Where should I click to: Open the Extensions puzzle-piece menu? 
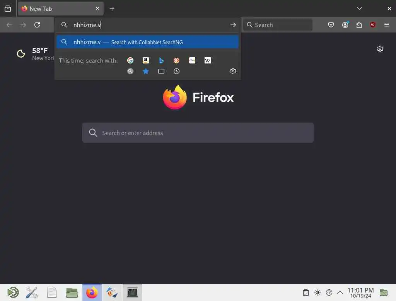[x=359, y=25]
